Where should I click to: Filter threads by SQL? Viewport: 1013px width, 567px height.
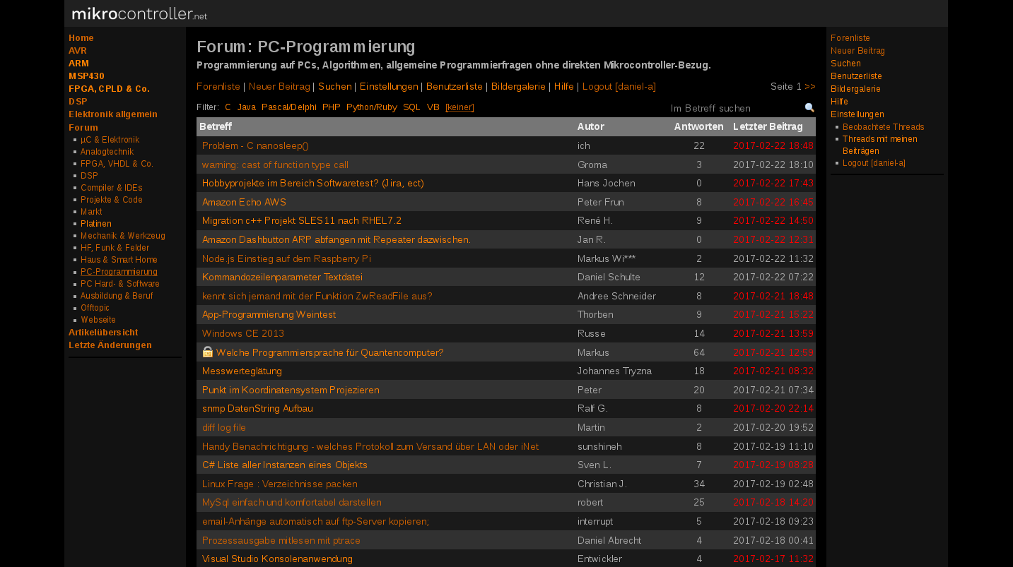pos(411,107)
